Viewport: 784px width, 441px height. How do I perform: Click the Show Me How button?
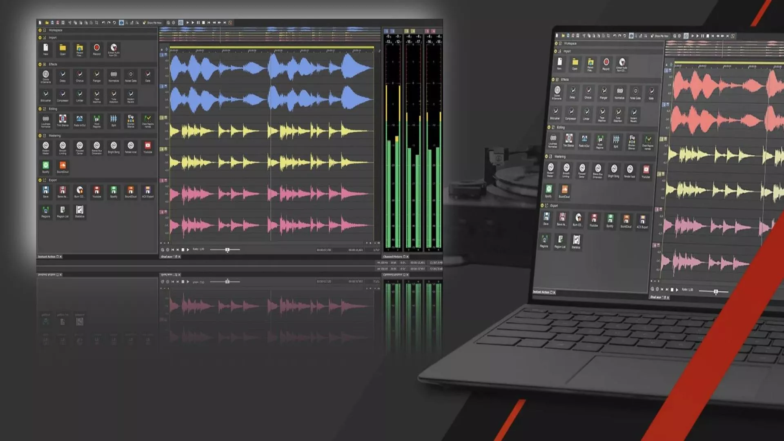point(152,23)
